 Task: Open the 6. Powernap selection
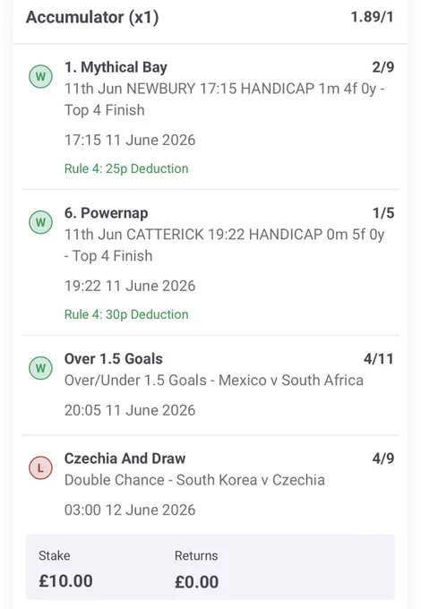(x=106, y=213)
